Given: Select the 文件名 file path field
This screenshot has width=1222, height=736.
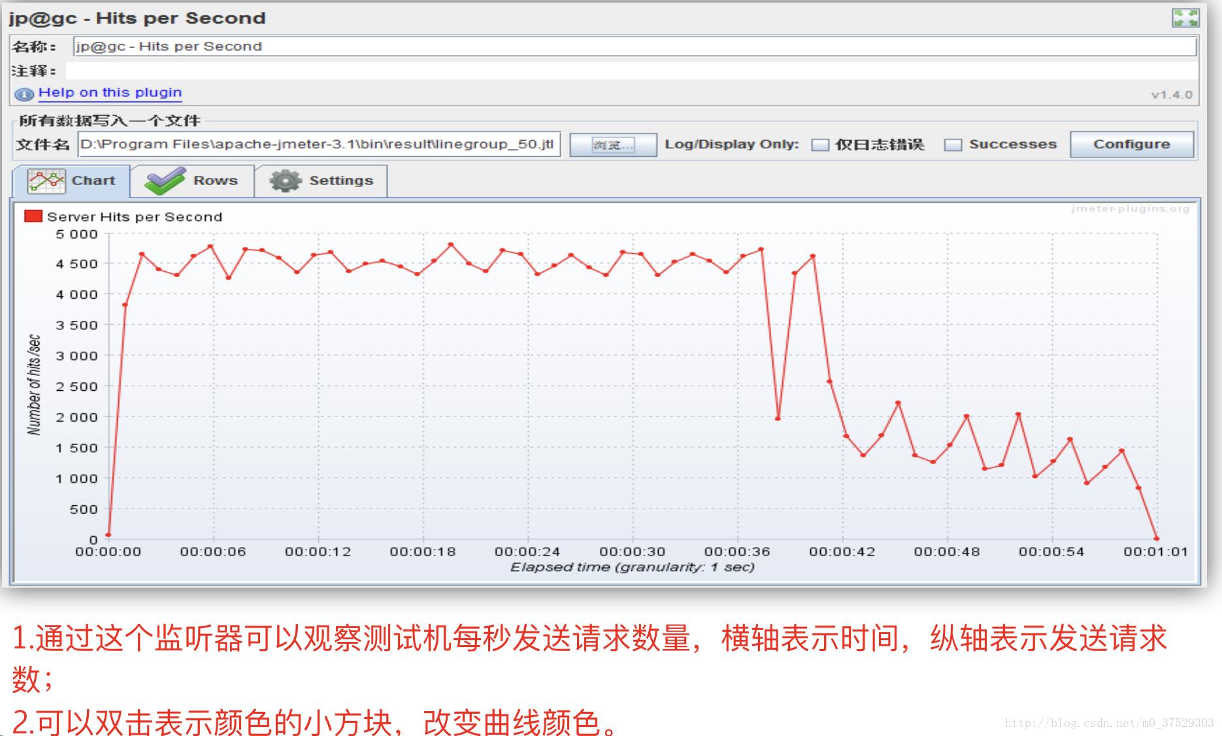Looking at the screenshot, I should (314, 144).
